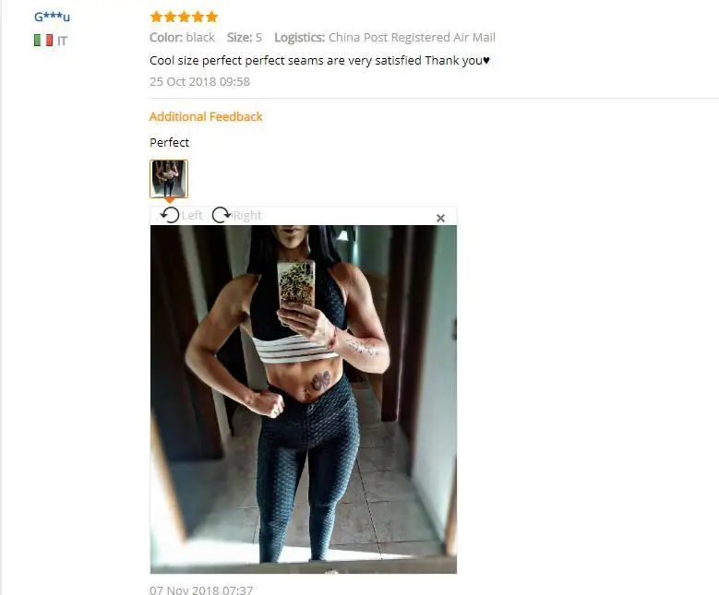The image size is (719, 595).
Task: Click the 07 Nov 2018 feedback date
Action: (x=201, y=590)
